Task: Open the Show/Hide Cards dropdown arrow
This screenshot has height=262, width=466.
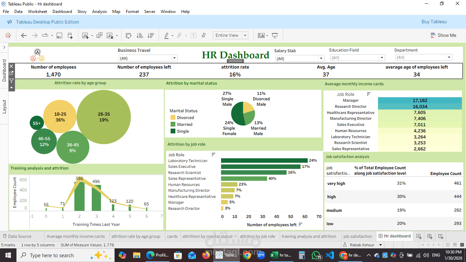Action: click(267, 35)
